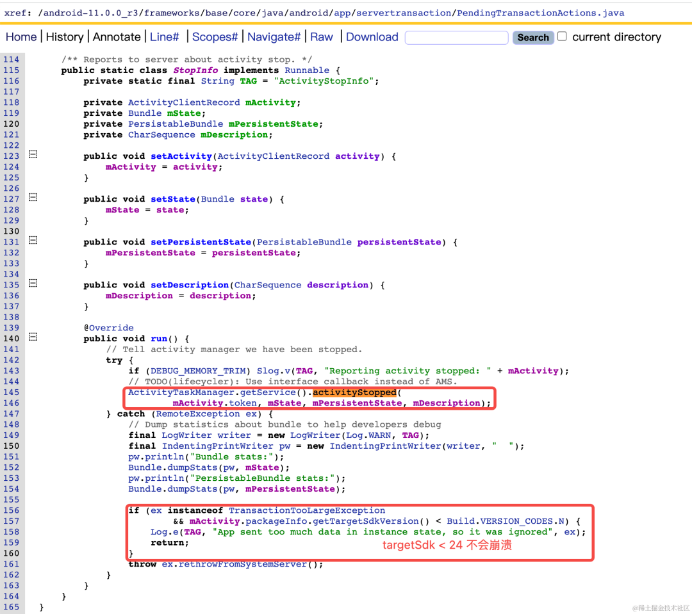Follow the getTargetSdkVersion method link

[366, 521]
